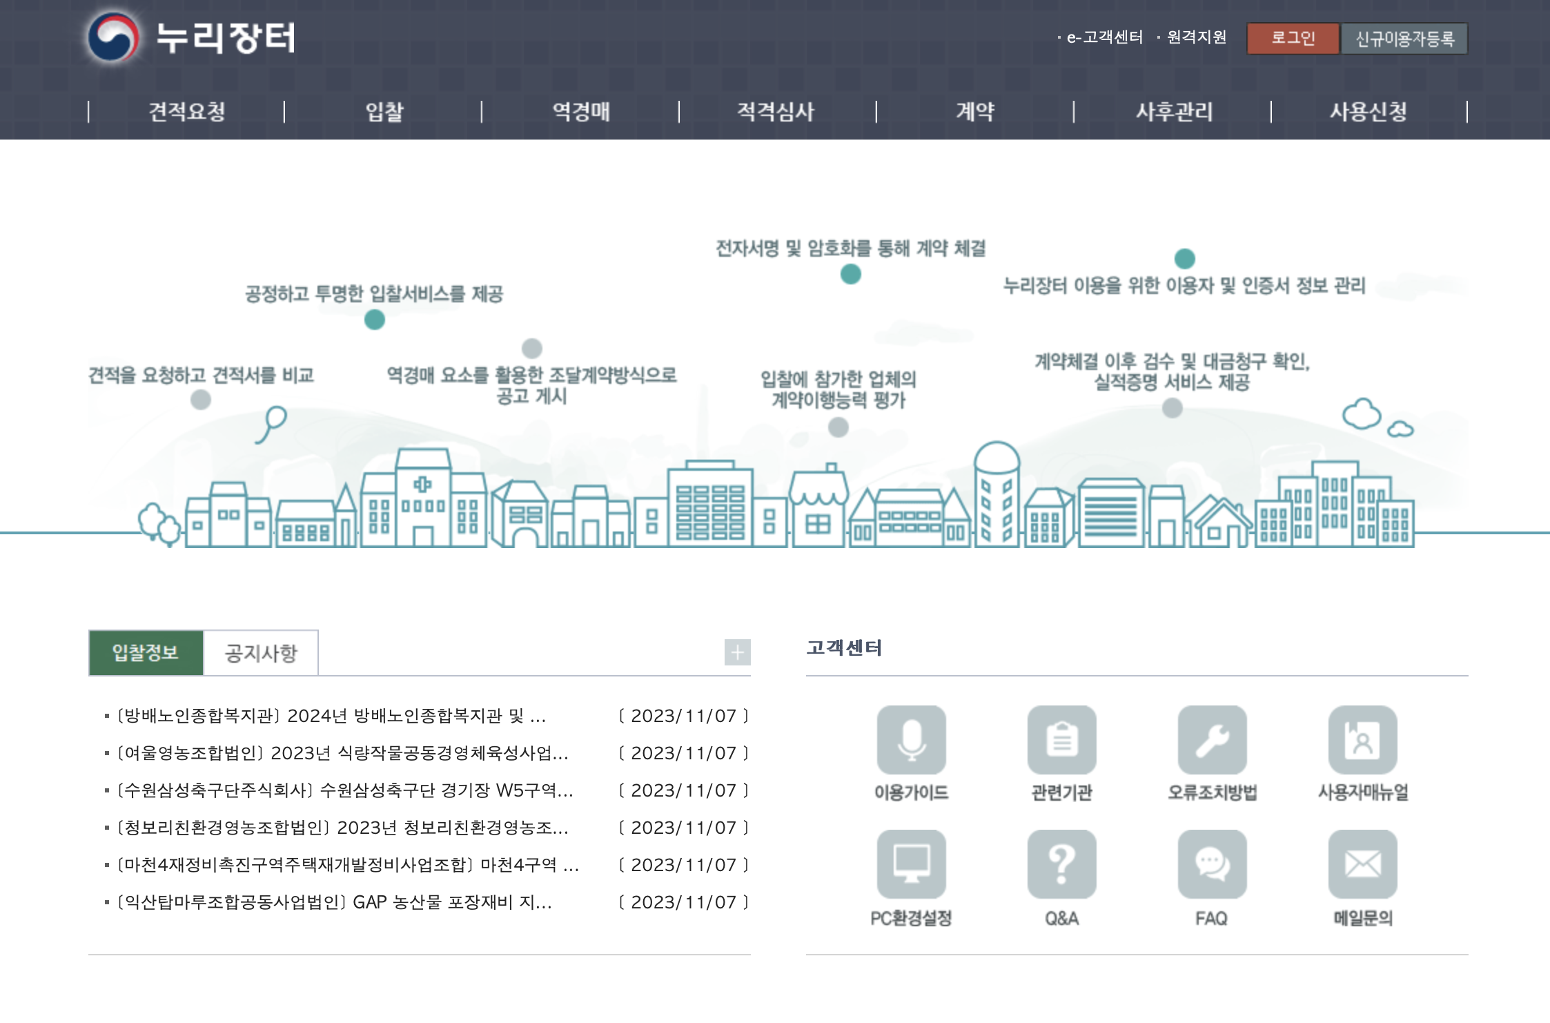Switch to the 공지사항 tab
This screenshot has height=1023, width=1550.
(x=261, y=653)
